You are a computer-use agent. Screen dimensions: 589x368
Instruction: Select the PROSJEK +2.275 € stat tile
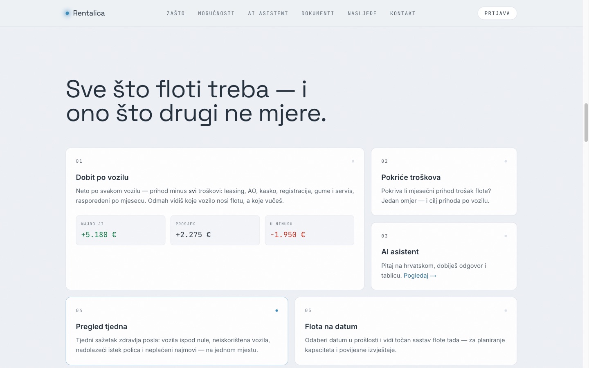pos(215,230)
